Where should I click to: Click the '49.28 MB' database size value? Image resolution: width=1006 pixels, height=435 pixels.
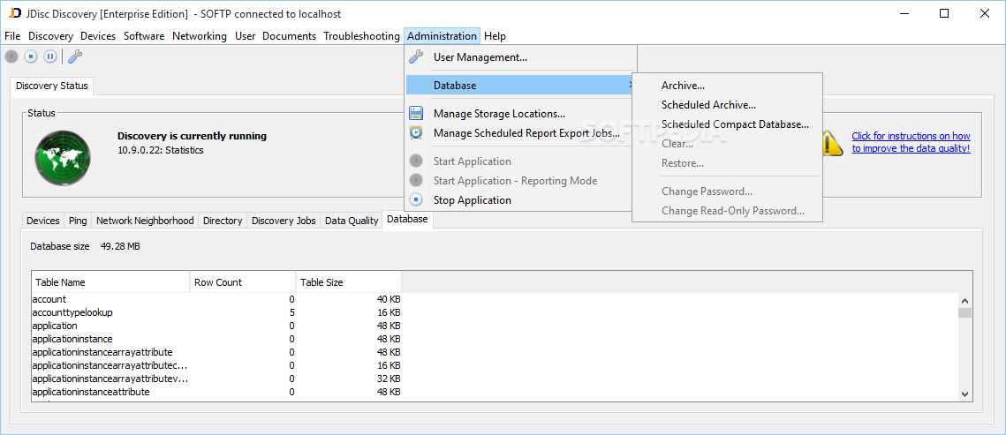[120, 246]
